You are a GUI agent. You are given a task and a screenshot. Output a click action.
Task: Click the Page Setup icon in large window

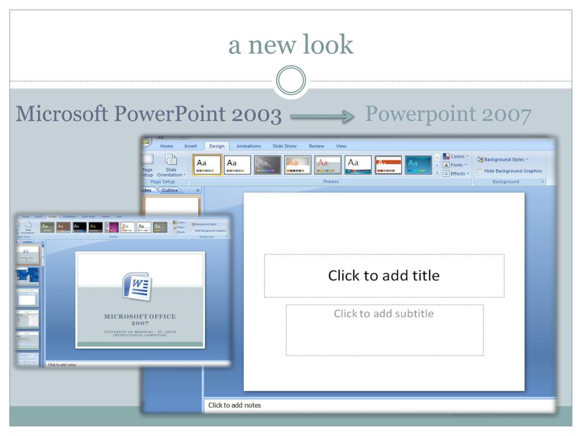pyautogui.click(x=147, y=160)
